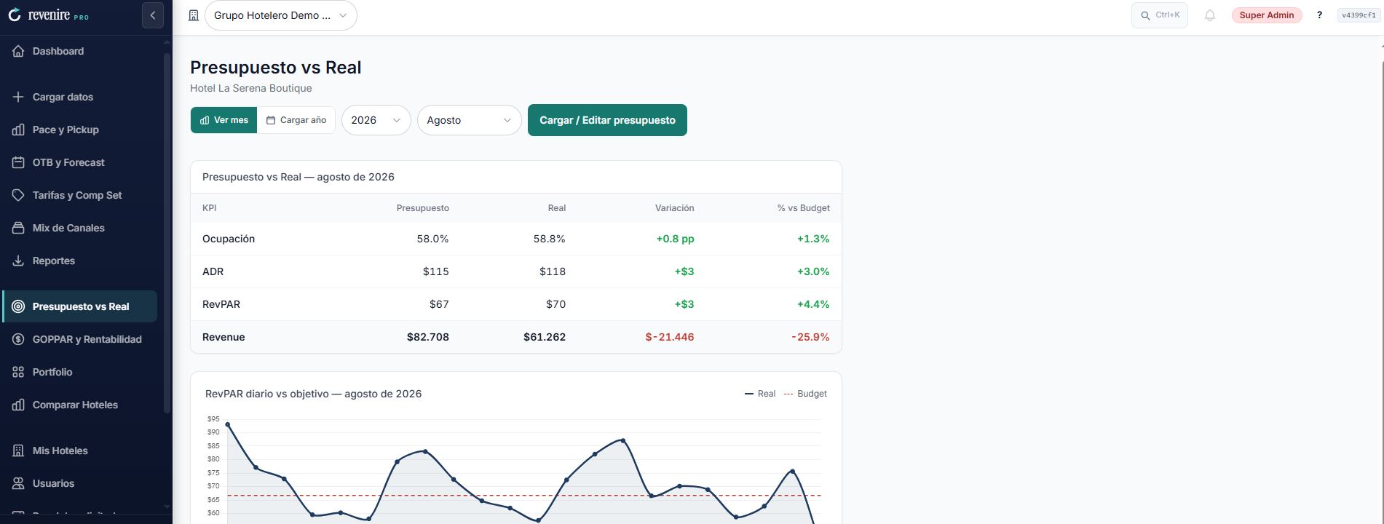Open the Agosto month dropdown
Viewport: 1384px width, 524px height.
[469, 120]
